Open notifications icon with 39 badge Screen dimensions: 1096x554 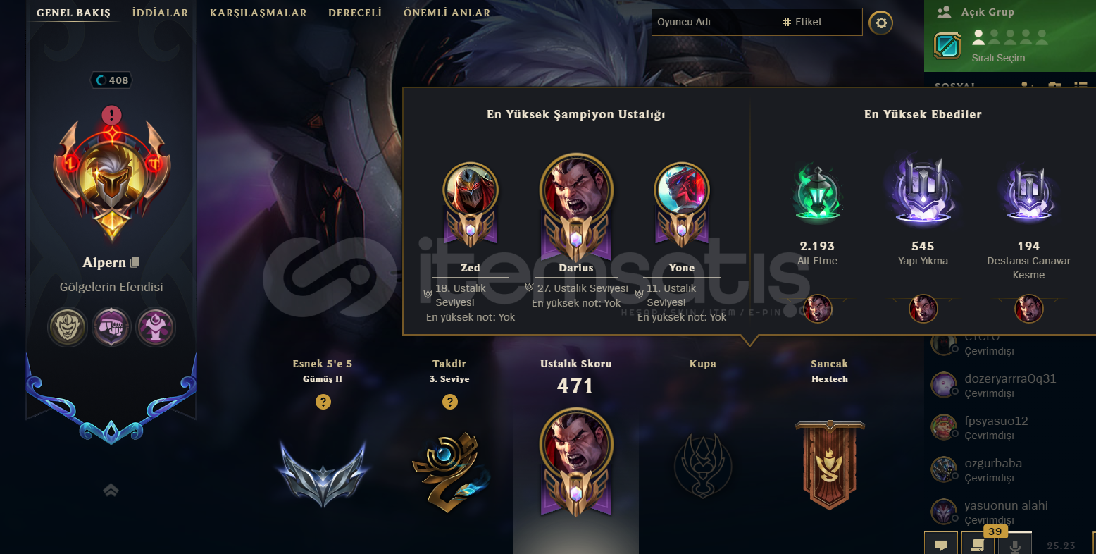pos(978,544)
